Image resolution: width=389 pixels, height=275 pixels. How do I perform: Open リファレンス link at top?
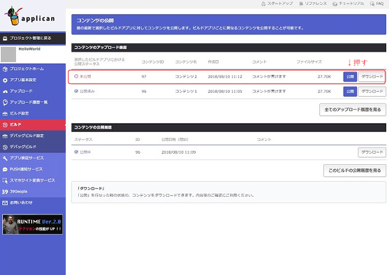(313, 4)
